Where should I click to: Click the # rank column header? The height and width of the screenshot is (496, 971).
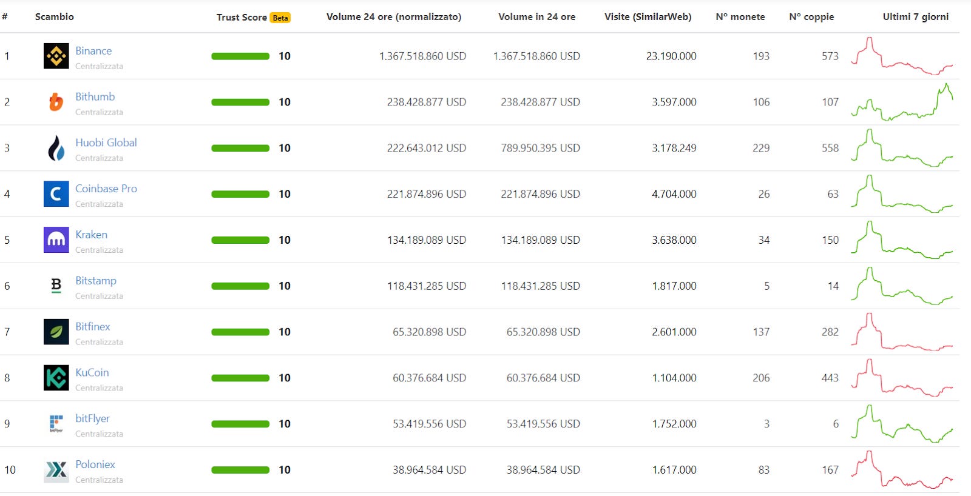5,17
